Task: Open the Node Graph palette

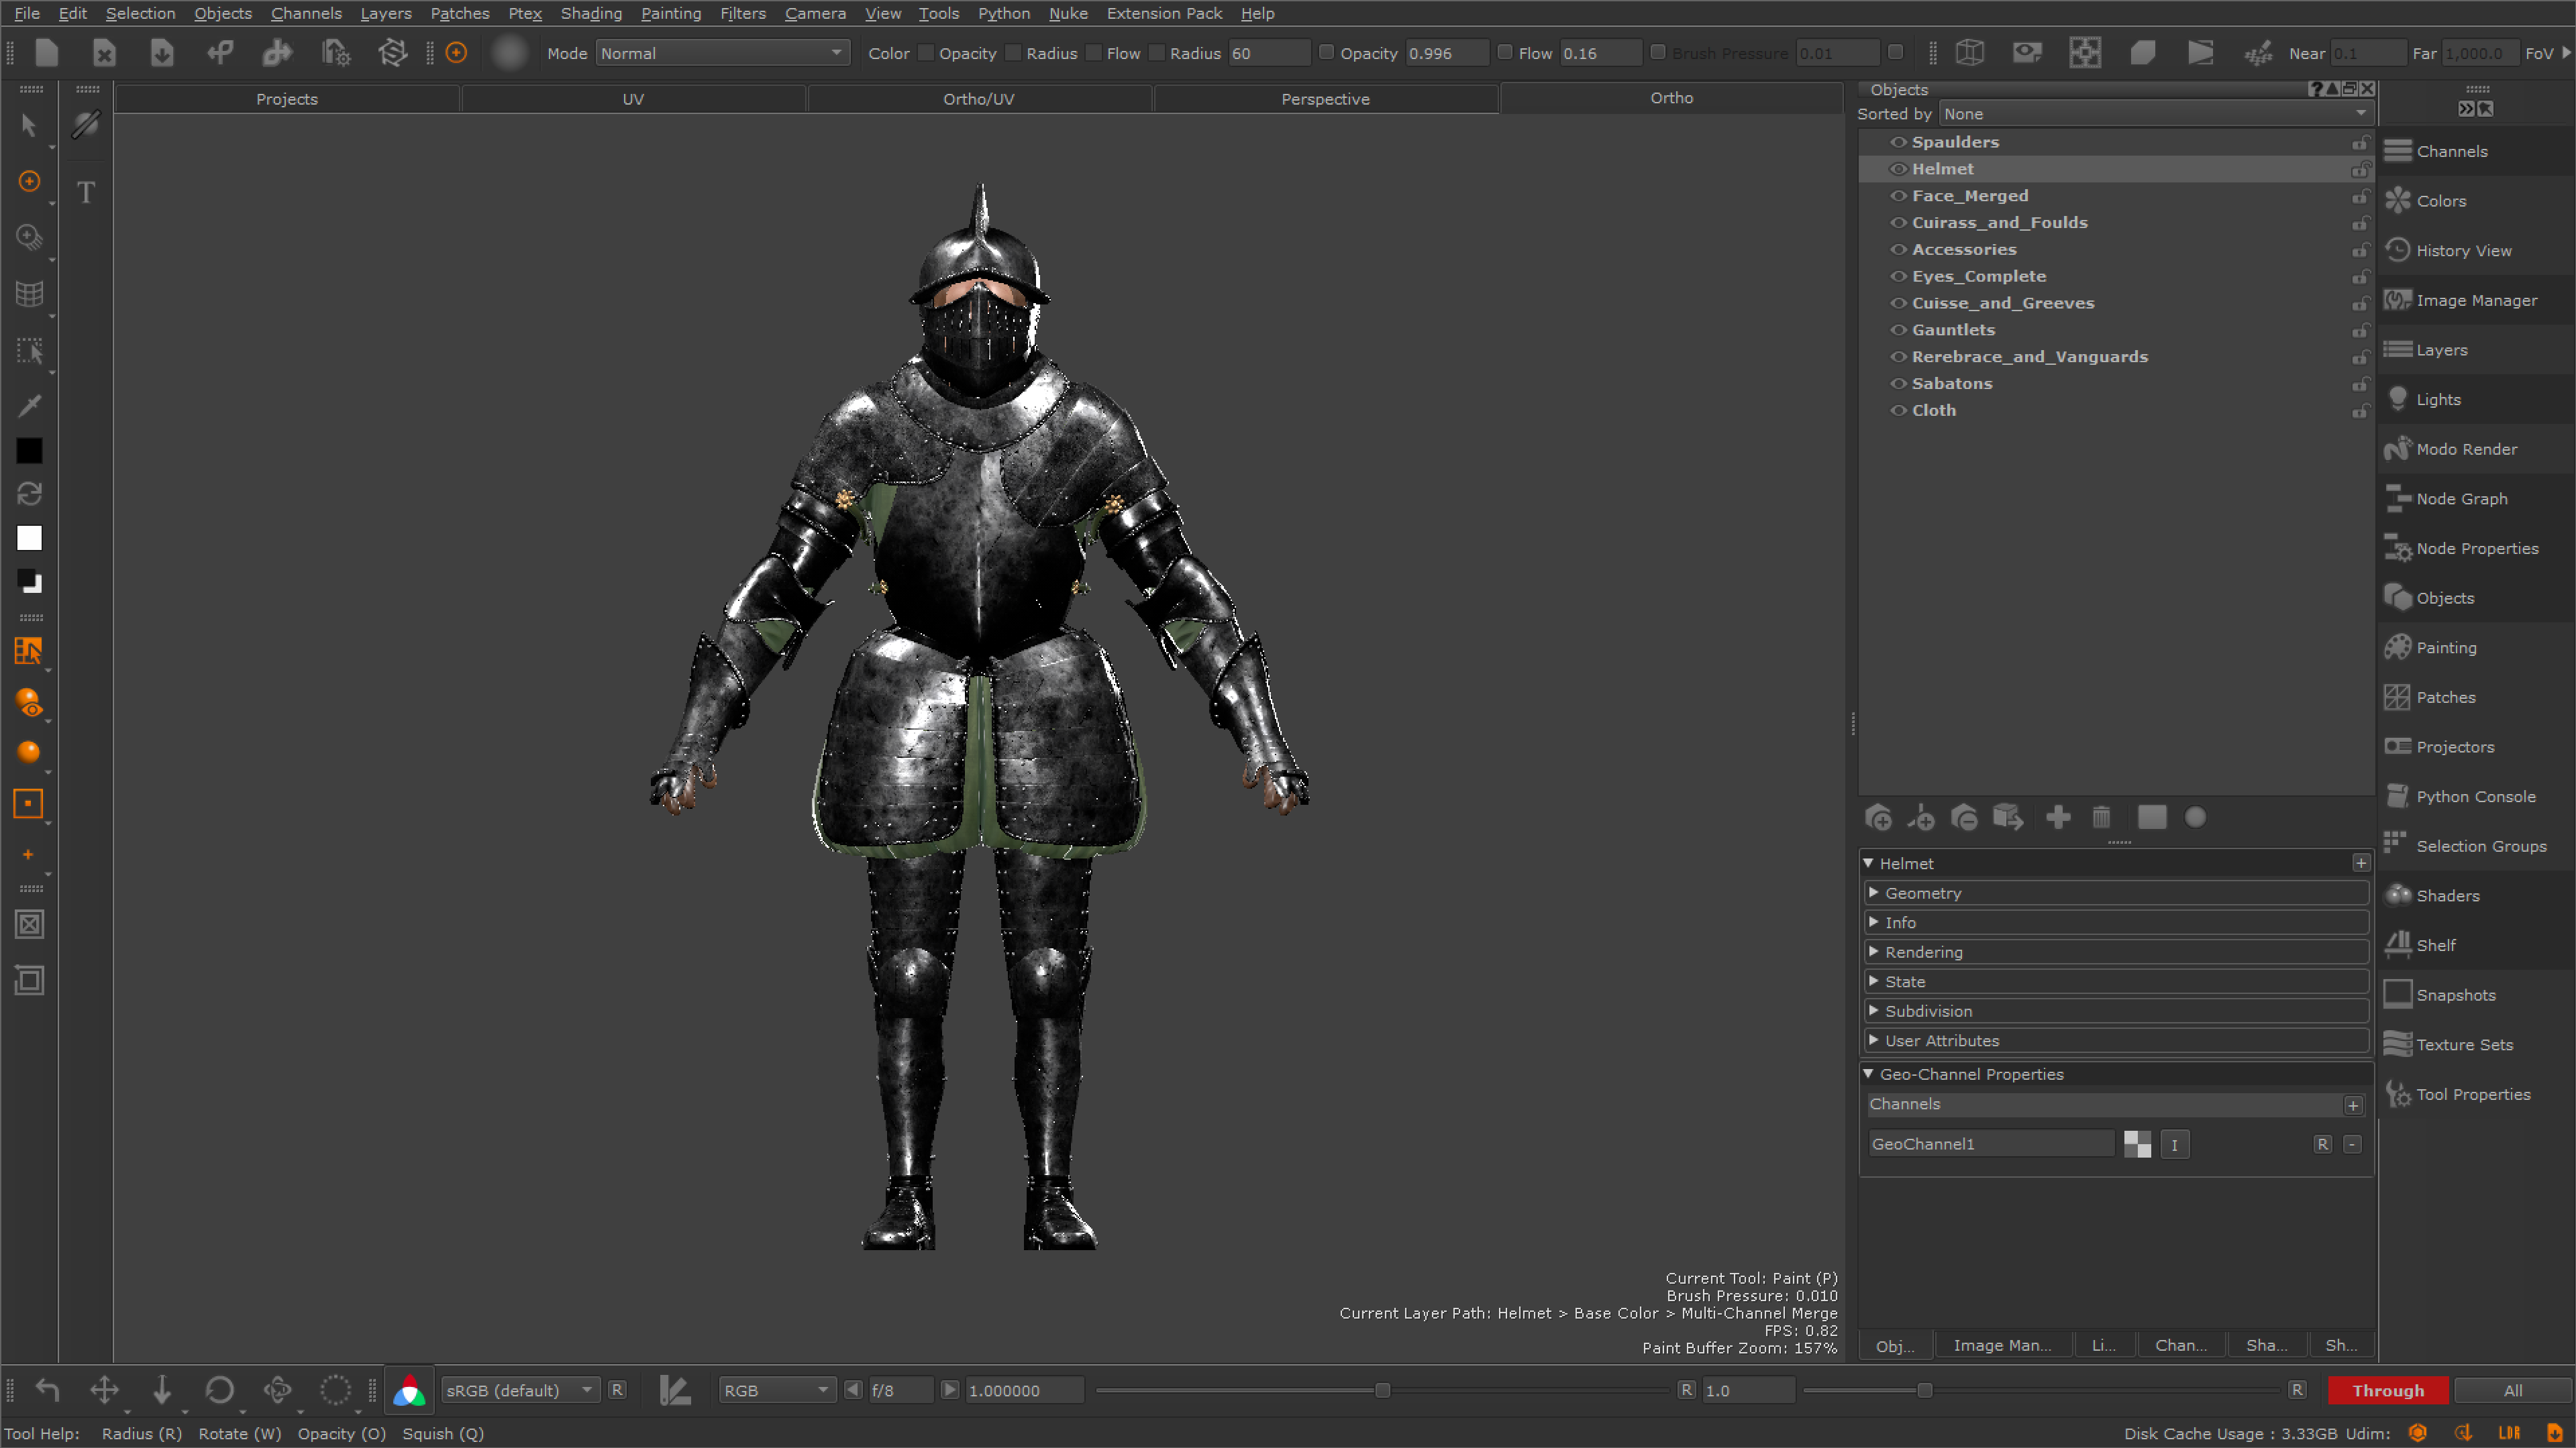Action: tap(2461, 499)
